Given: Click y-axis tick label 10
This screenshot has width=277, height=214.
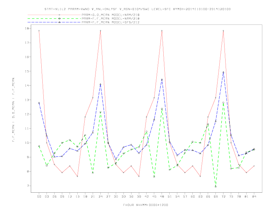Looking at the screenshot, I should coord(27,143).
